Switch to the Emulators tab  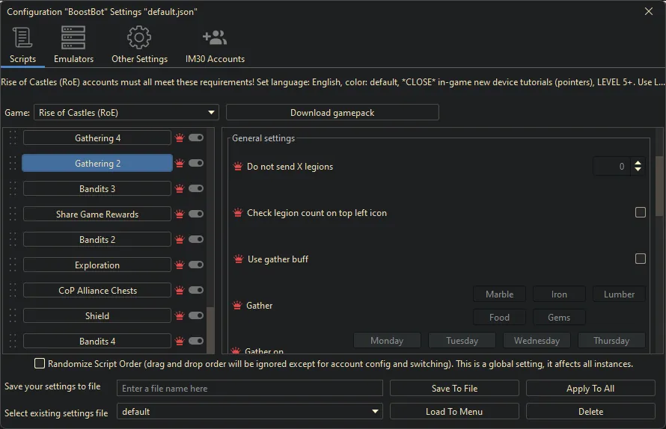[x=73, y=45]
